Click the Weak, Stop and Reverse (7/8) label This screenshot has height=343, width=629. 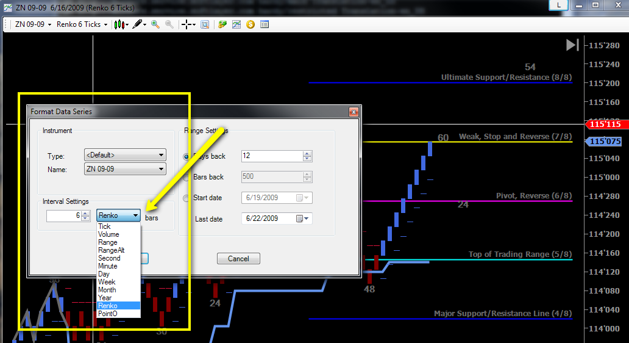coord(516,137)
